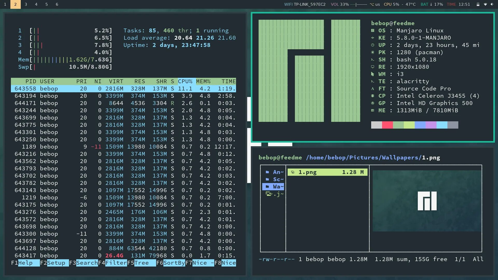Click the image icon beside 1.png
The height and width of the screenshot is (280, 498).
point(293,172)
